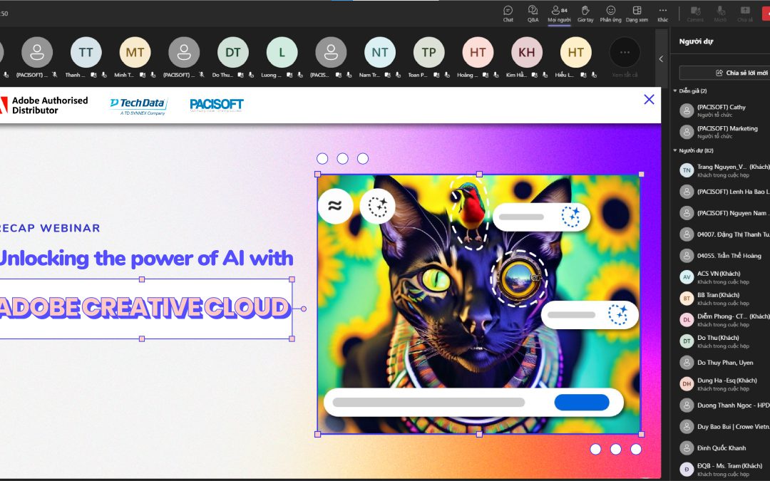The image size is (770, 481).
Task: Toggle the Micrô microphone button
Action: point(720,14)
